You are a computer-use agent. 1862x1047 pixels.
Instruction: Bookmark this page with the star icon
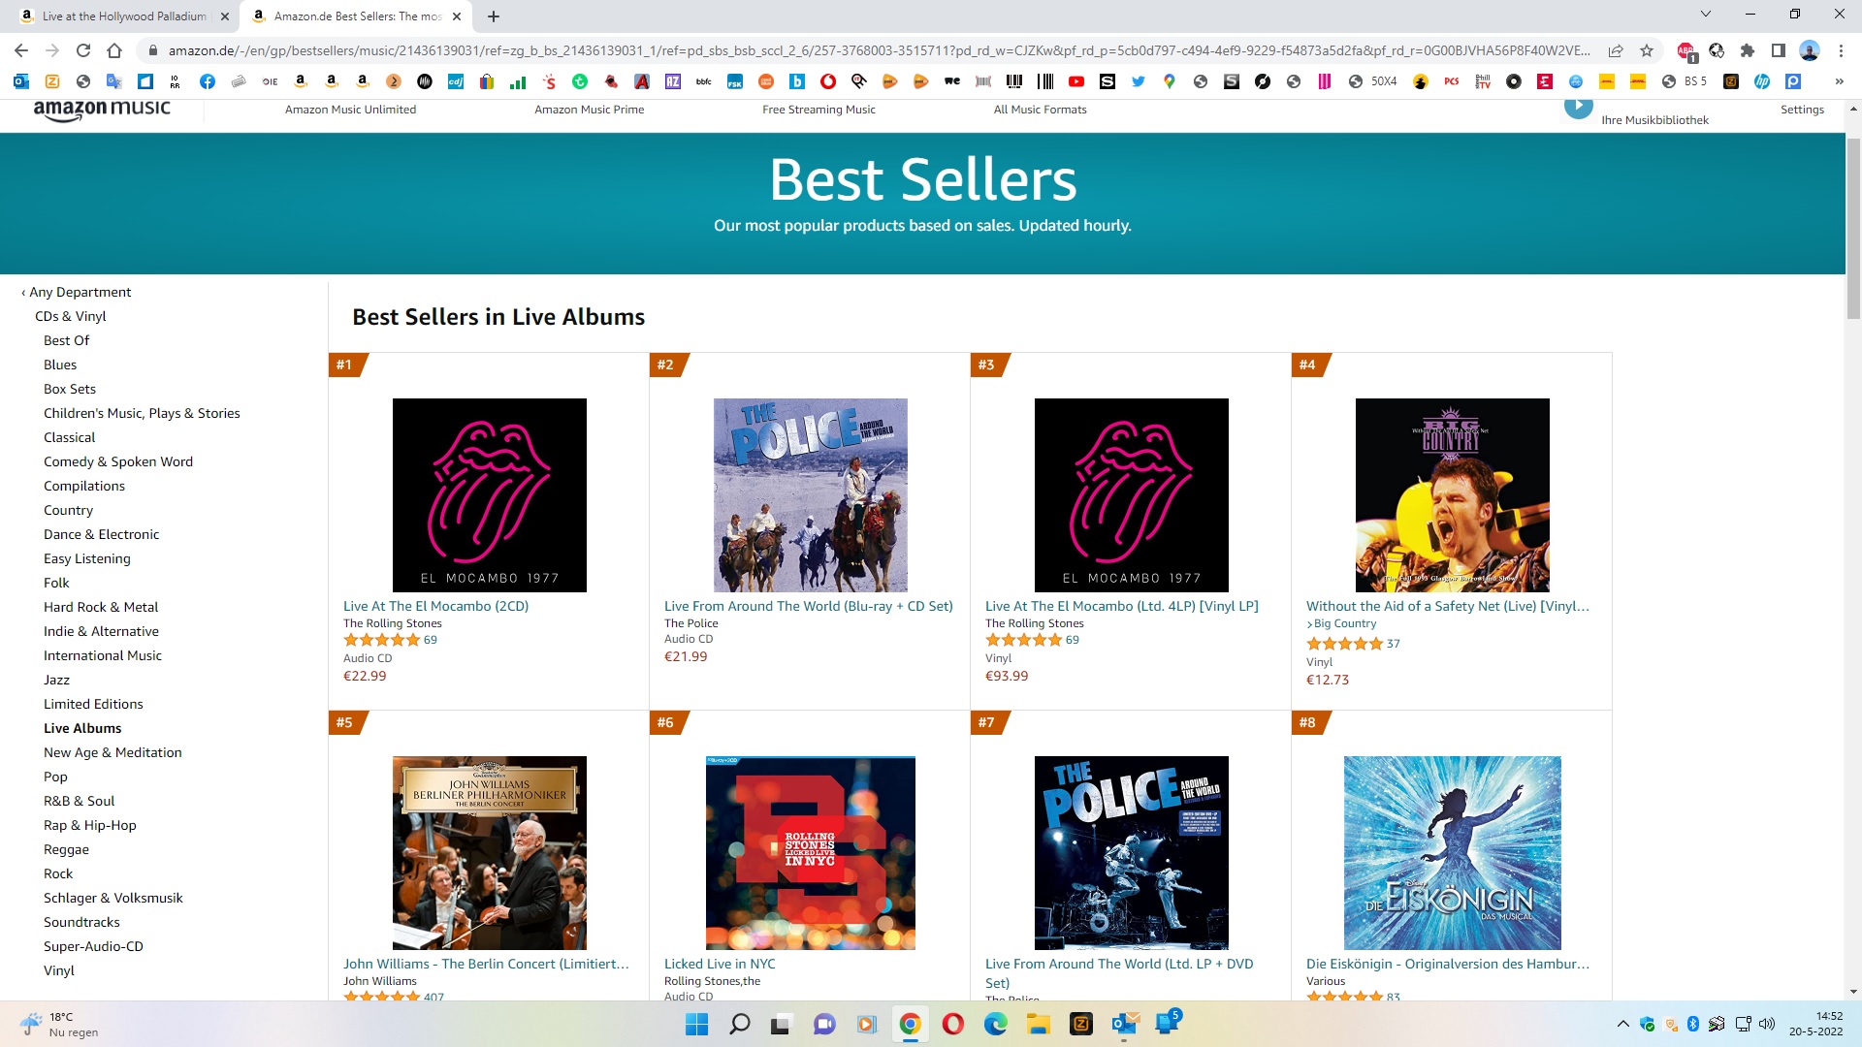pyautogui.click(x=1647, y=50)
